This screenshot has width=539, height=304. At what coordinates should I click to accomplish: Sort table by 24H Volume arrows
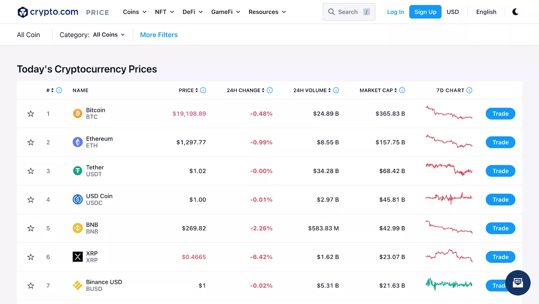(x=329, y=90)
